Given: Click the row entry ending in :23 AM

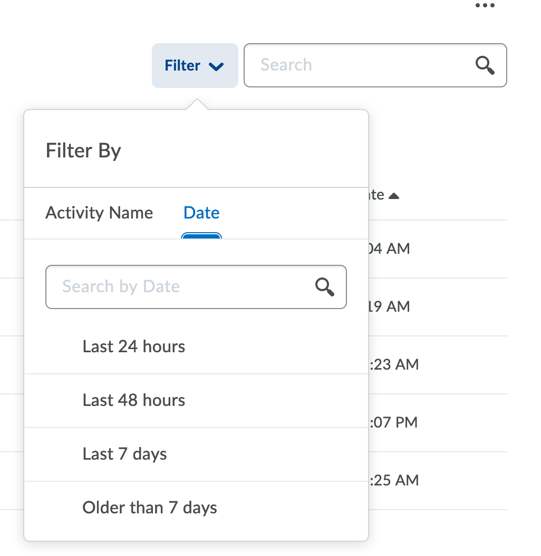Looking at the screenshot, I should [x=394, y=364].
